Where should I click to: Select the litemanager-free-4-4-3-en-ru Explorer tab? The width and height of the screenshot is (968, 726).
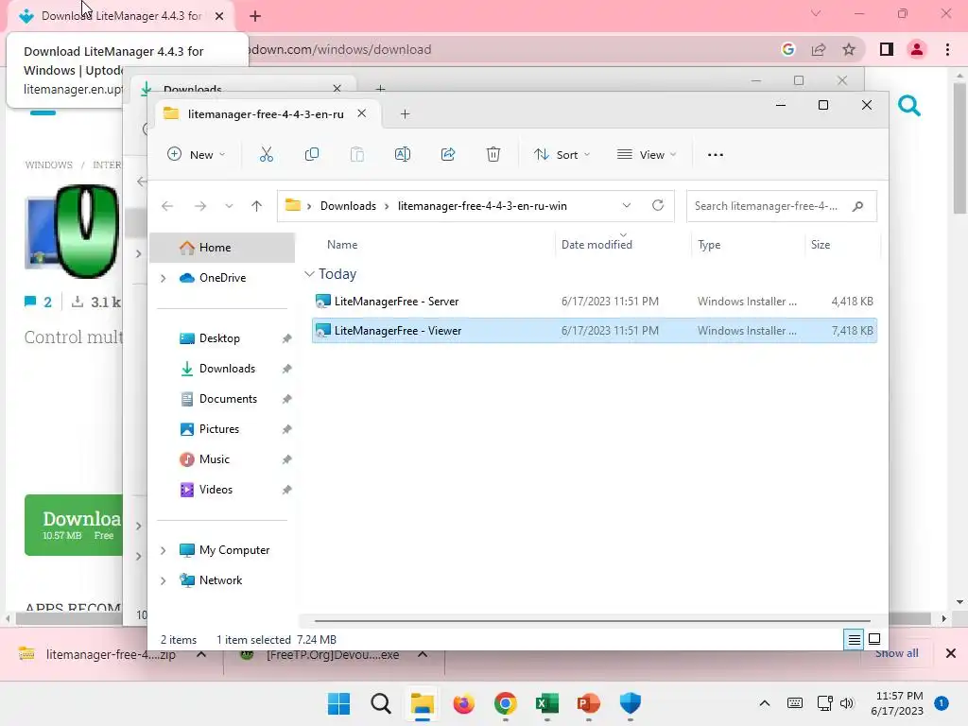[x=266, y=114]
